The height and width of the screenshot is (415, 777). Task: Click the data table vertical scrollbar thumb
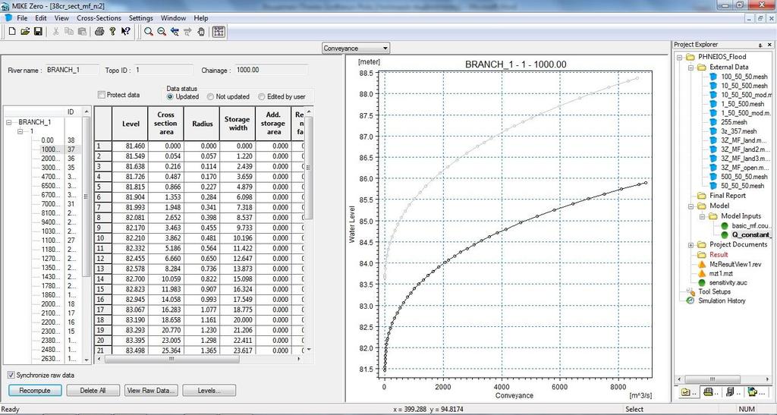(x=310, y=168)
